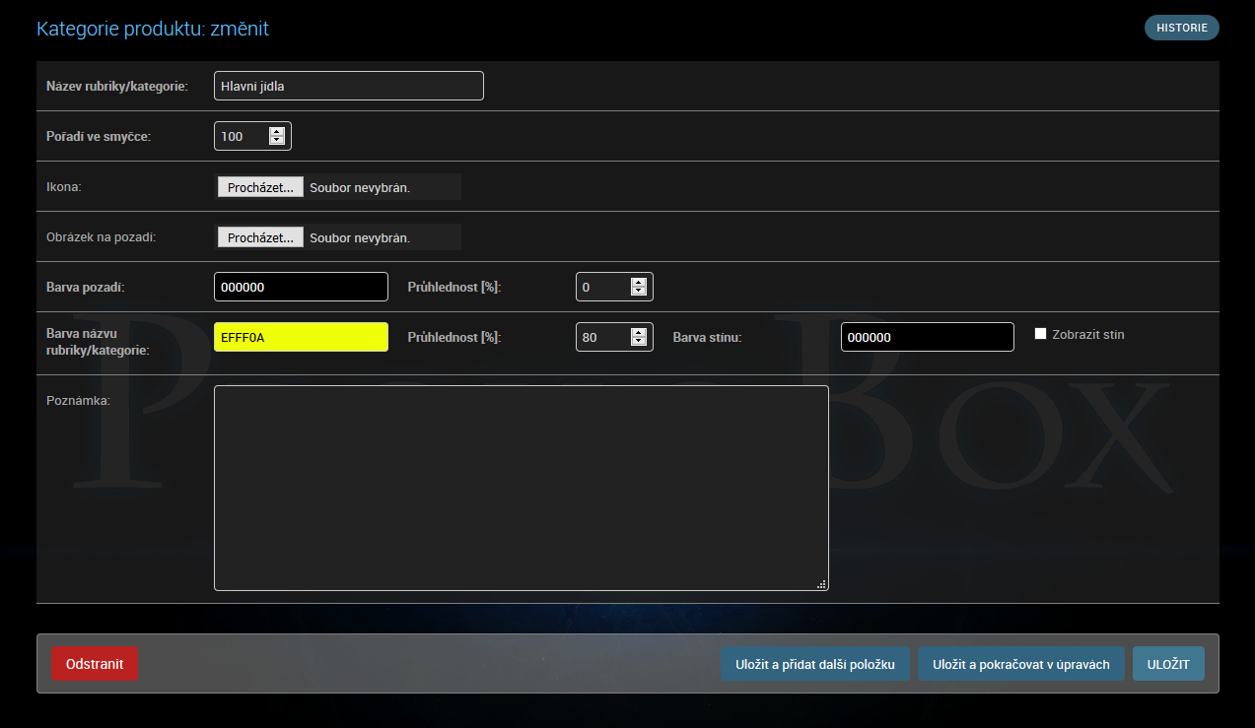1255x728 pixels.
Task: Click the 'Barva pozadí' color field
Action: point(301,287)
